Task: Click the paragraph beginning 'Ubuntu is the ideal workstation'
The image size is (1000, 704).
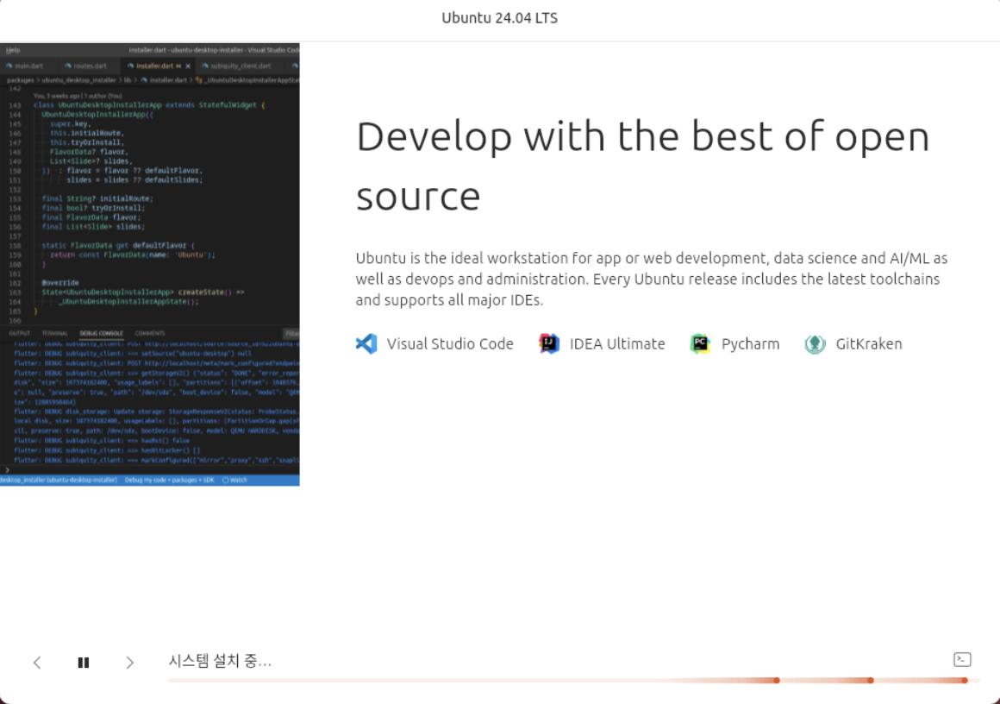Action: tap(651, 279)
